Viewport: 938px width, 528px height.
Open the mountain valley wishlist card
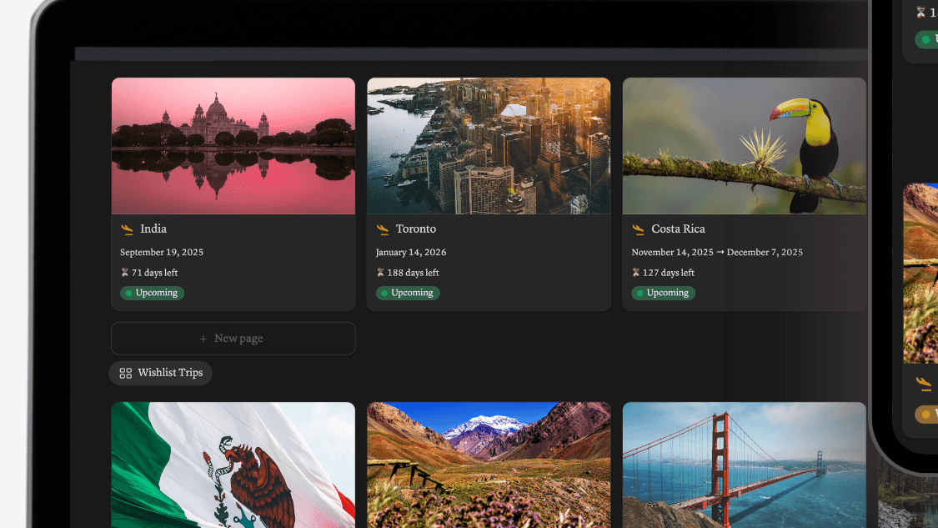click(489, 465)
